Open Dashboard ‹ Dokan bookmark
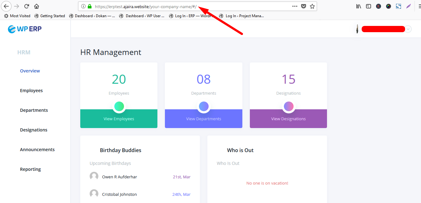The image size is (421, 203). [x=92, y=16]
